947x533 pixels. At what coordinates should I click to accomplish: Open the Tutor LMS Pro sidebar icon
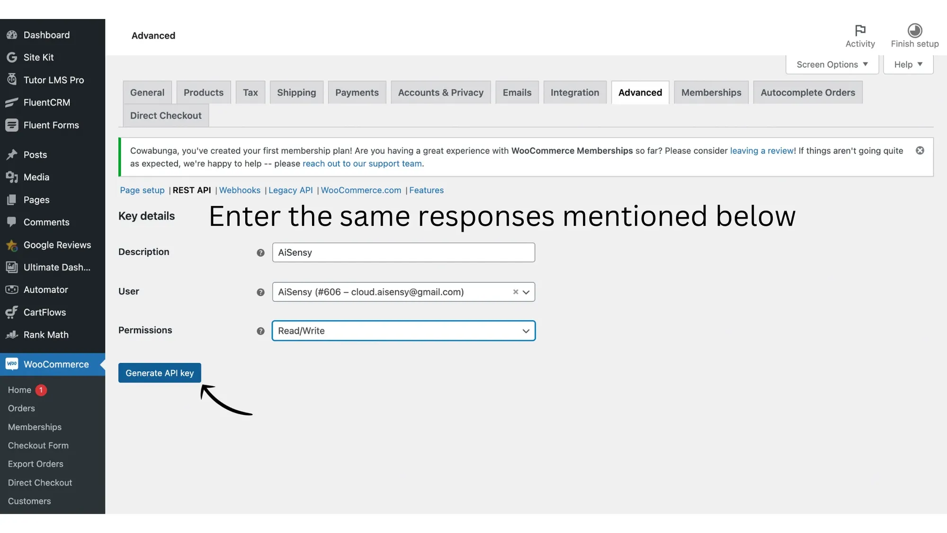(12, 80)
